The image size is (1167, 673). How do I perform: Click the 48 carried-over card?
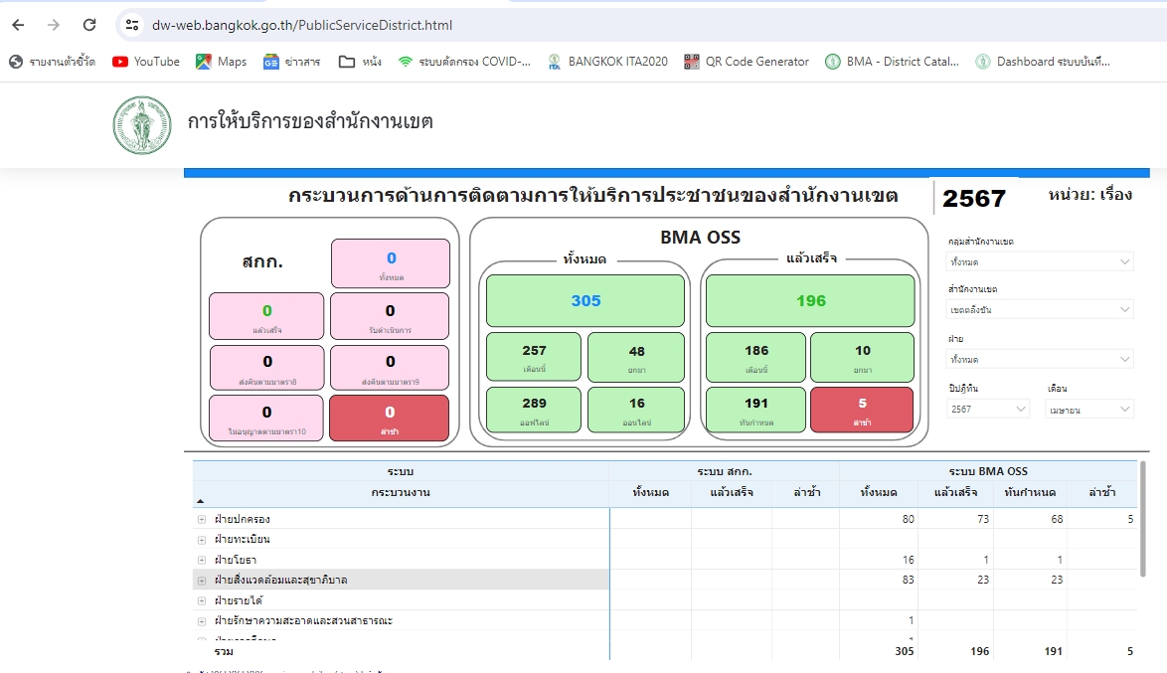pyautogui.click(x=636, y=357)
